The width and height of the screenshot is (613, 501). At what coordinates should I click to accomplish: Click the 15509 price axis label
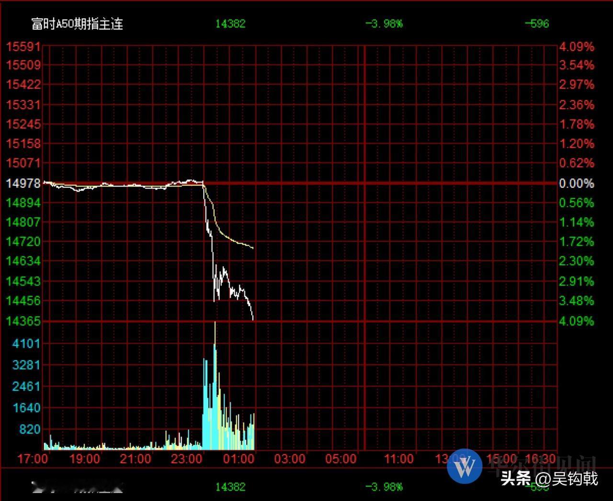pyautogui.click(x=23, y=65)
